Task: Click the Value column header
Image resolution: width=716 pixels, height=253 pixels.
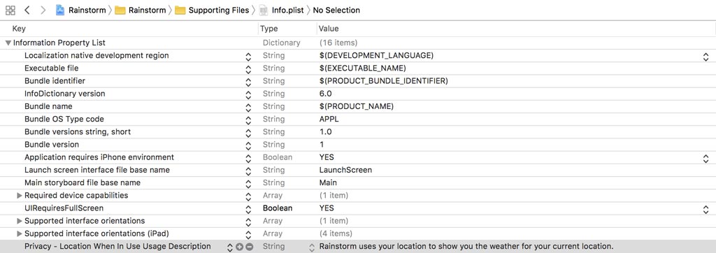Action: coord(329,29)
